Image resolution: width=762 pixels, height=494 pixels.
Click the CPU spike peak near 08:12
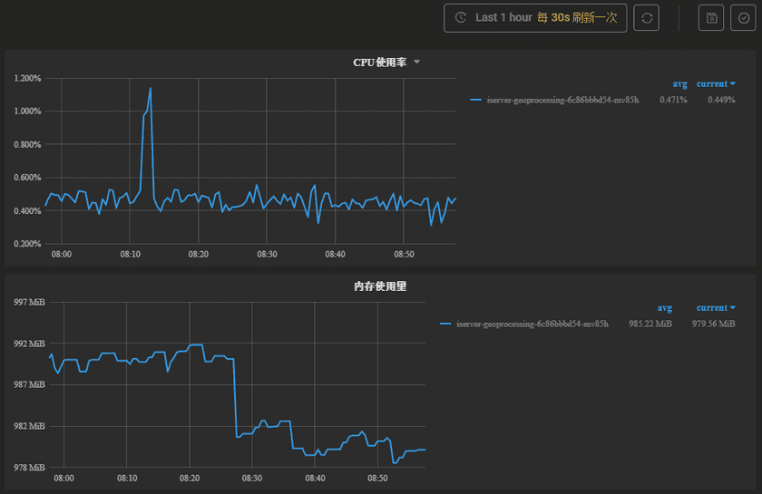150,89
